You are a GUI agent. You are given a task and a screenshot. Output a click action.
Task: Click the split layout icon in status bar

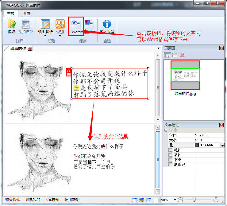coord(156,200)
